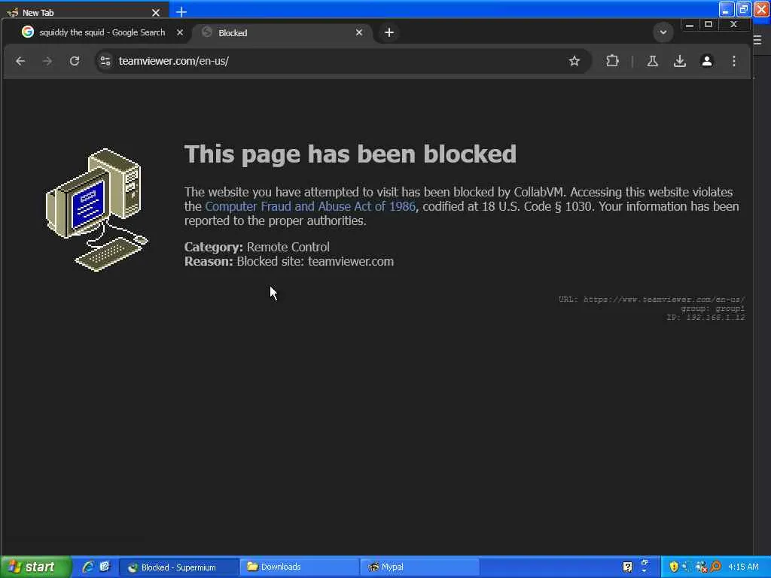Minimize the Supermium window
The image size is (771, 578).
click(x=690, y=25)
